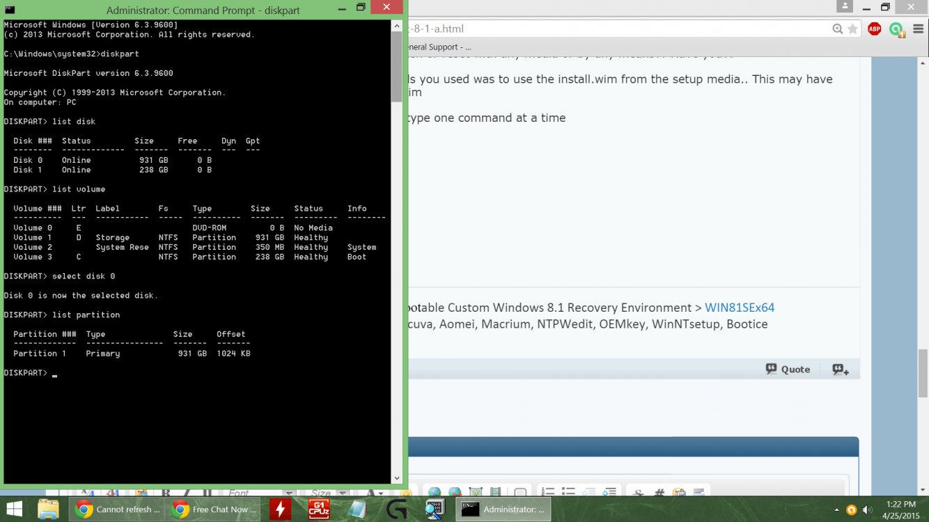Click the increase indent icon in editor toolbar
929x522 pixels.
click(x=609, y=492)
